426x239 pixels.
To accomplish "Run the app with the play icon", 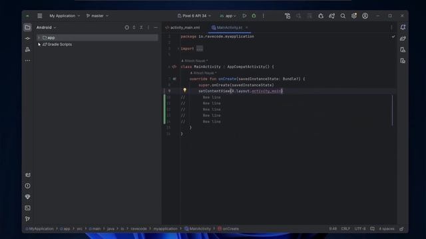I will pyautogui.click(x=244, y=16).
